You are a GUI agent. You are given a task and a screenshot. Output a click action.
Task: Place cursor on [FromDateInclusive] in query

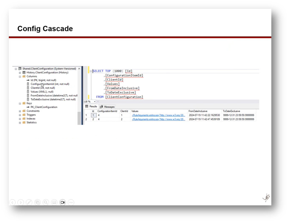click(122, 88)
